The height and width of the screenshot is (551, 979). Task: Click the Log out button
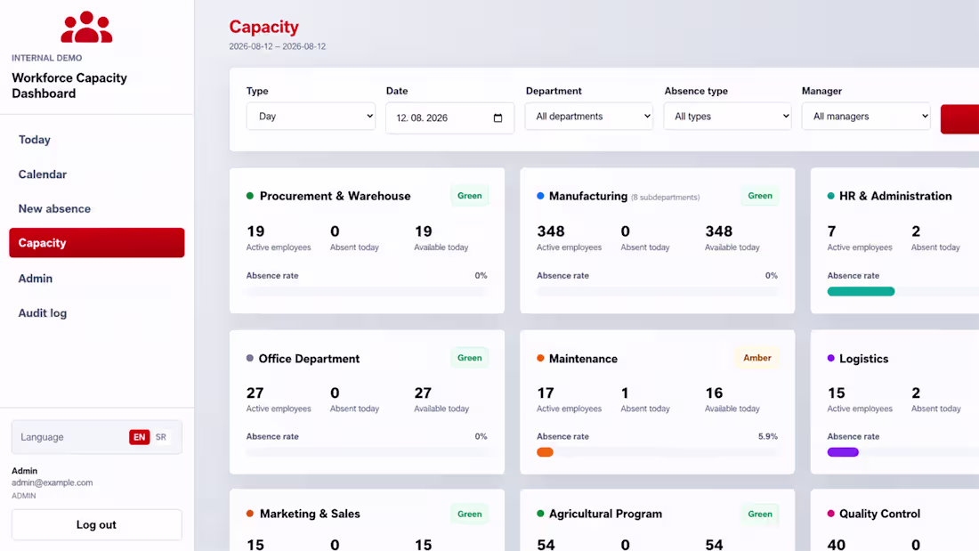tap(97, 525)
